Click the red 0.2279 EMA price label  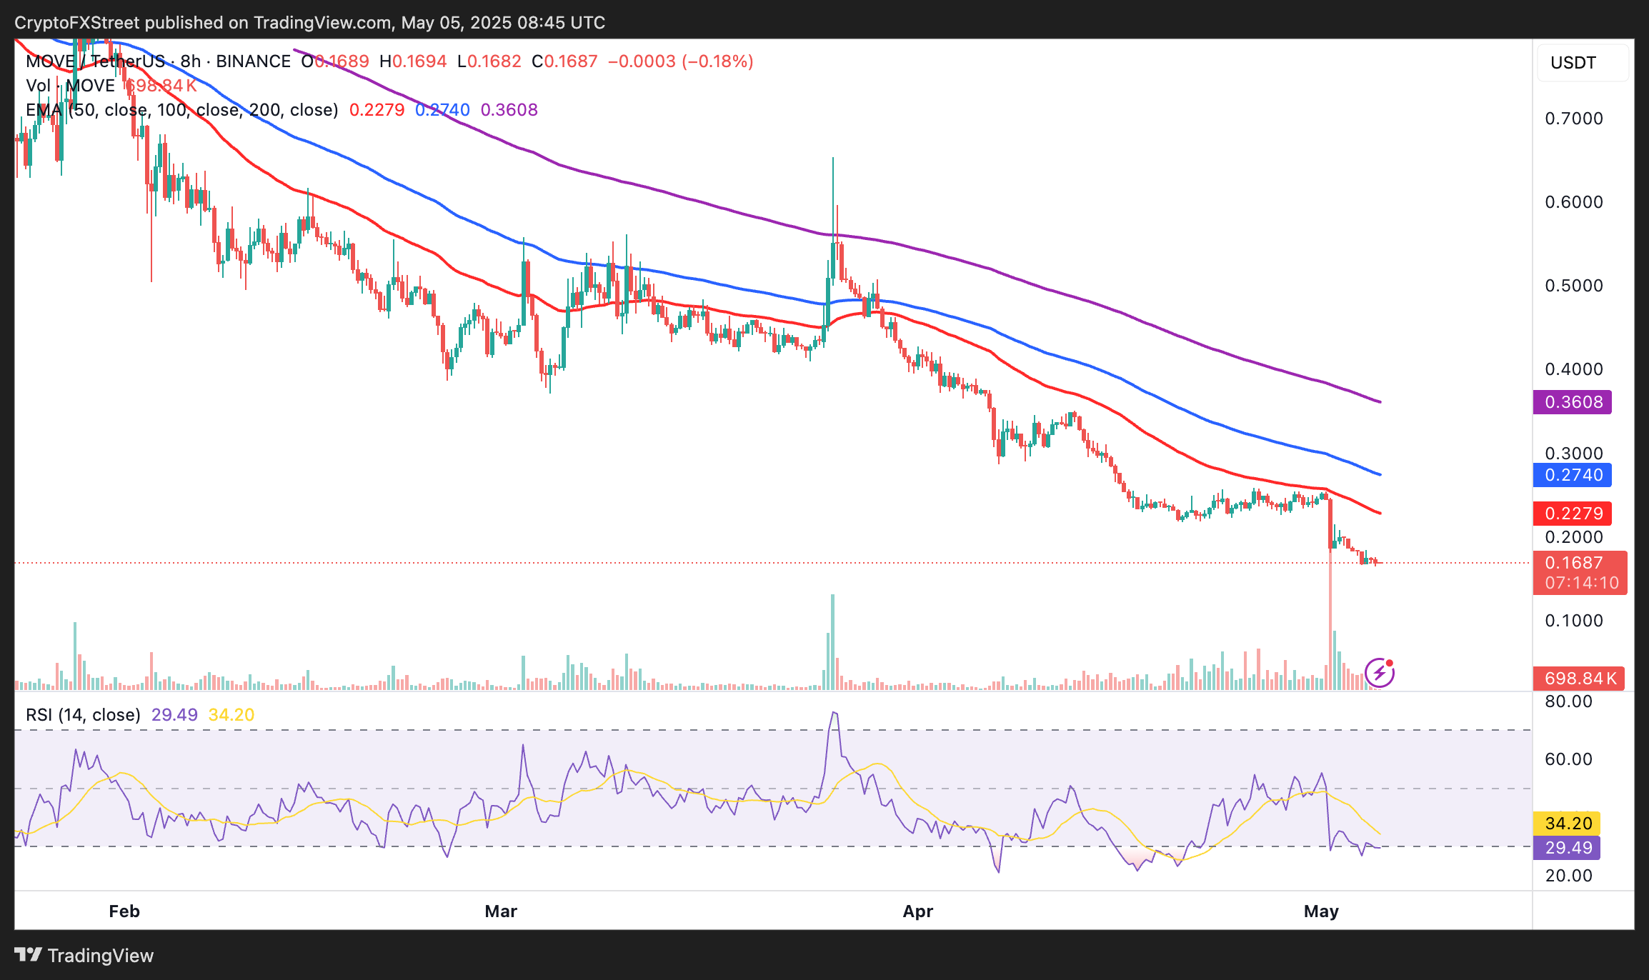[x=1572, y=514]
